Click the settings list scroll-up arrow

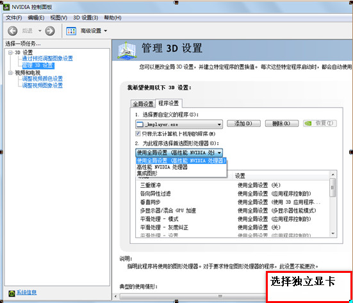tap(332, 174)
